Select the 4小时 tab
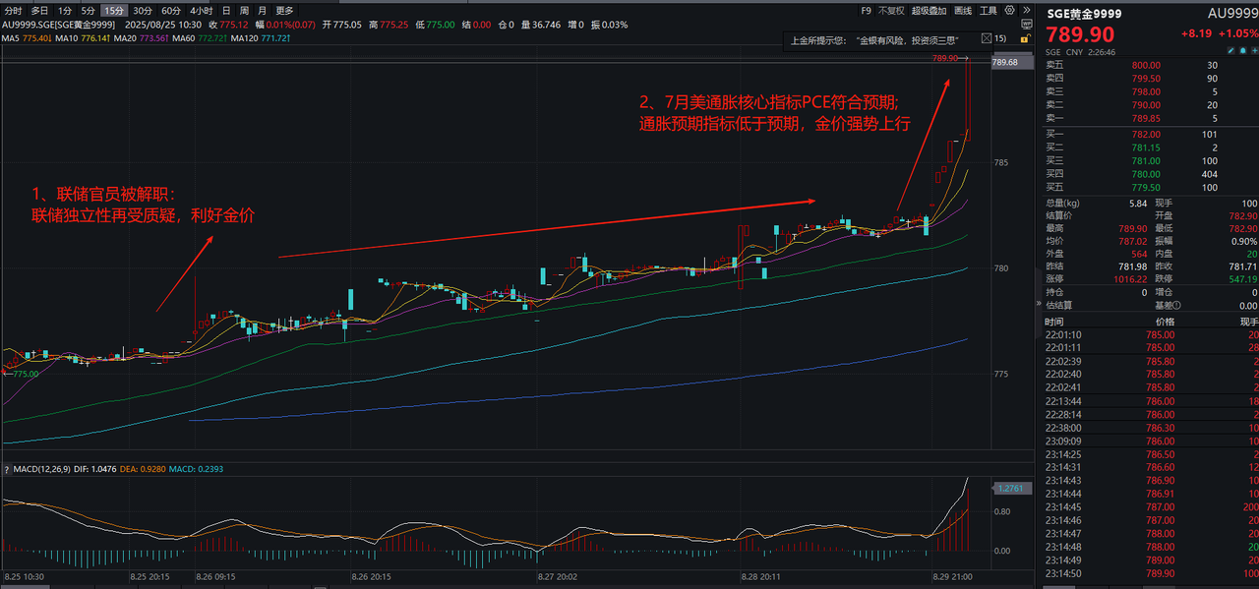This screenshot has height=589, width=1259. click(x=200, y=11)
